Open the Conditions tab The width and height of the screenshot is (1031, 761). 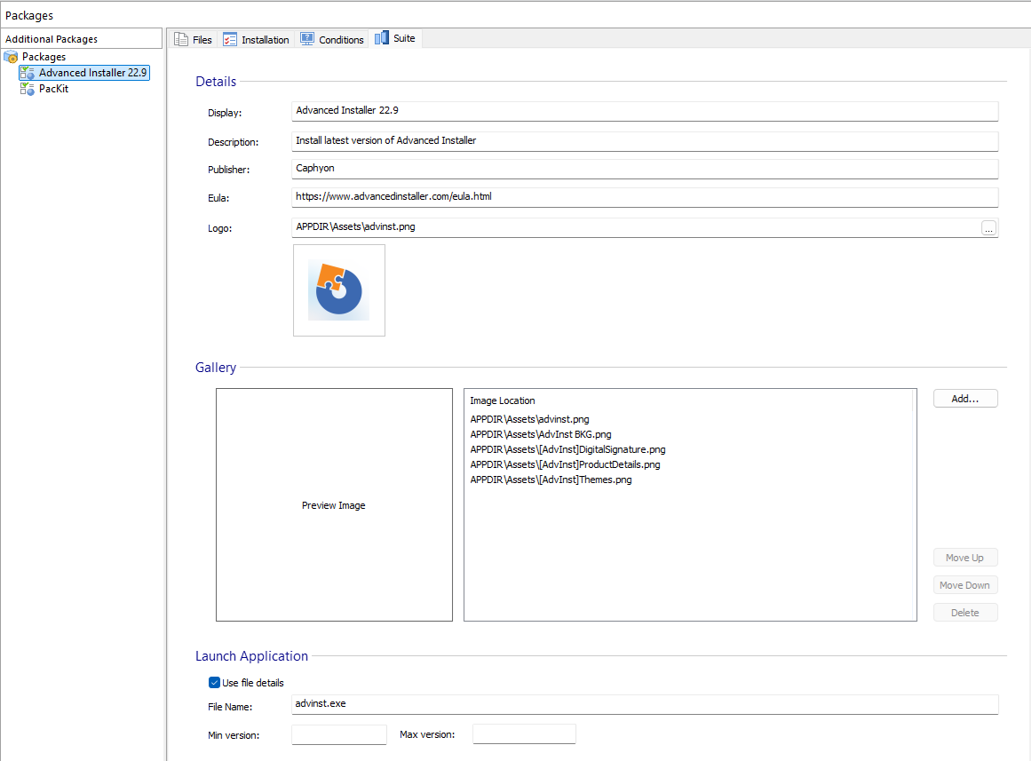332,39
